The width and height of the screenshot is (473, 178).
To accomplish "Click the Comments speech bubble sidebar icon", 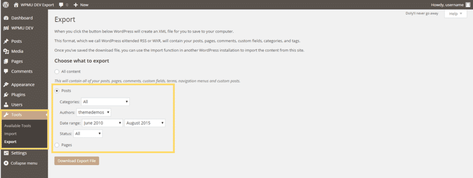I will click(x=6, y=71).
